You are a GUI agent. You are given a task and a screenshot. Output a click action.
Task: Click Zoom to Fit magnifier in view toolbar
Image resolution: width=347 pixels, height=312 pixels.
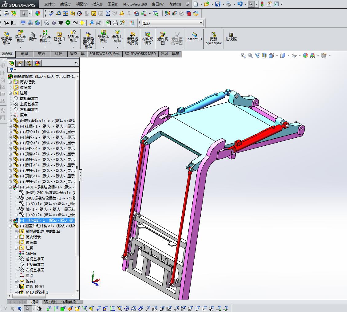(243, 55)
